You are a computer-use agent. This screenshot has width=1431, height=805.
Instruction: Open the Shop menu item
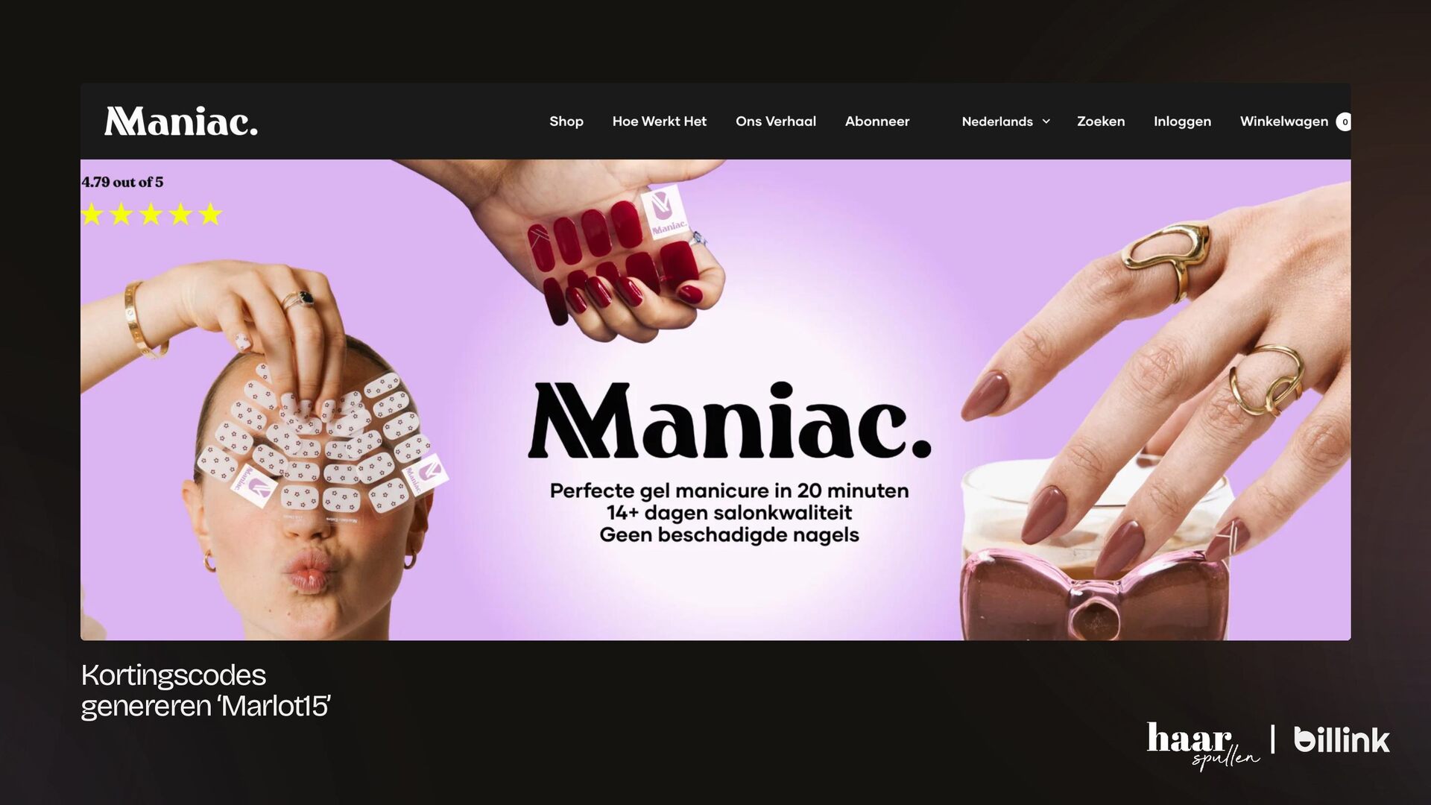tap(566, 121)
